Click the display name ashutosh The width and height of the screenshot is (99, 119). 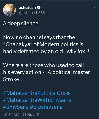point(27,8)
